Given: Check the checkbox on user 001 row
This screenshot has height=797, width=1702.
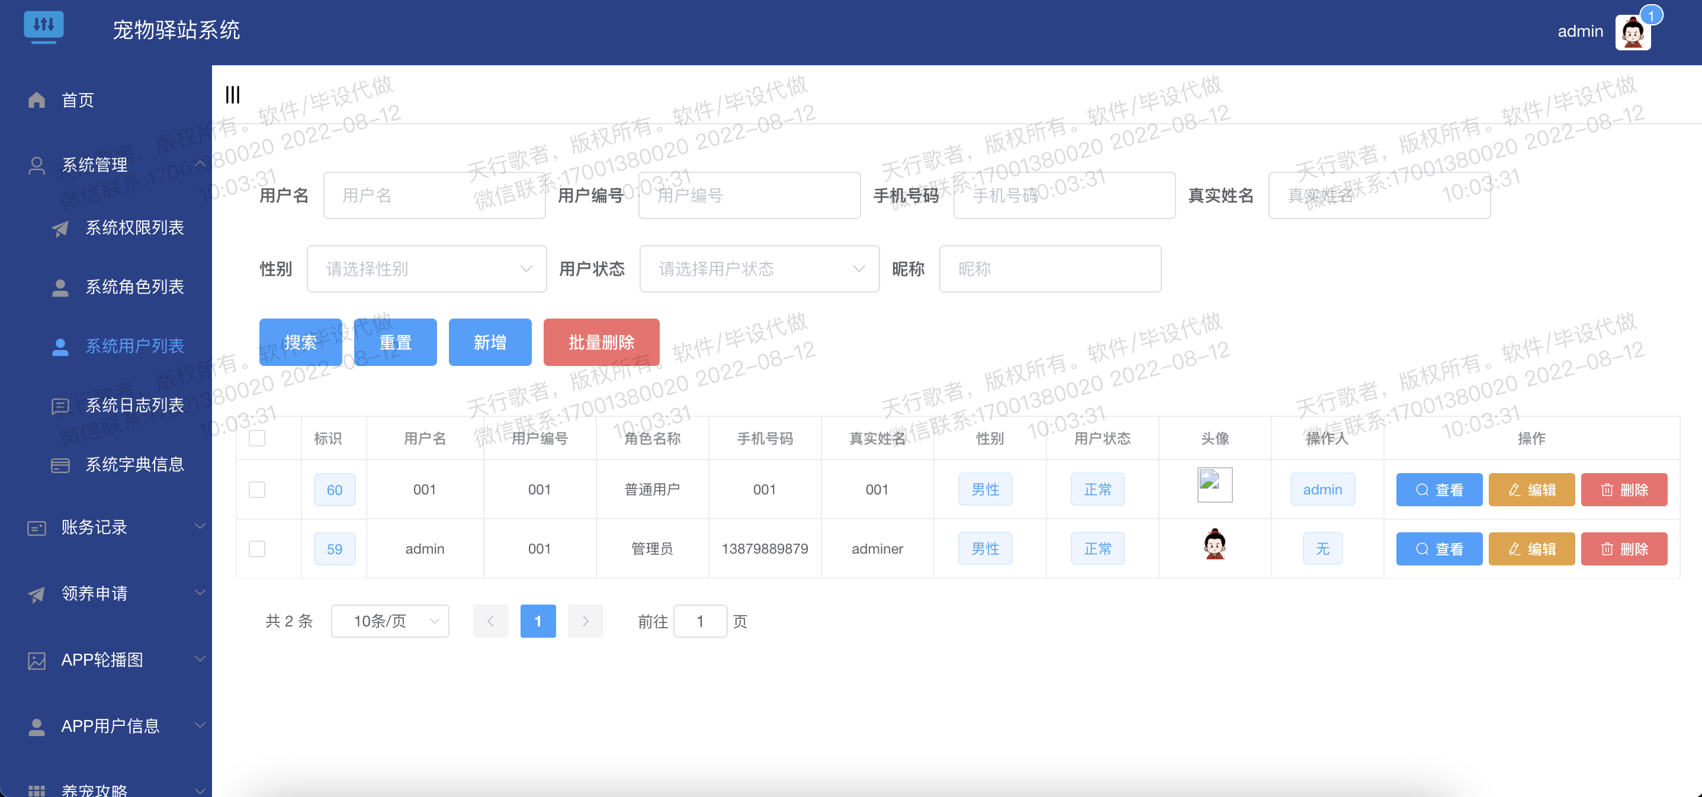Looking at the screenshot, I should pos(257,489).
